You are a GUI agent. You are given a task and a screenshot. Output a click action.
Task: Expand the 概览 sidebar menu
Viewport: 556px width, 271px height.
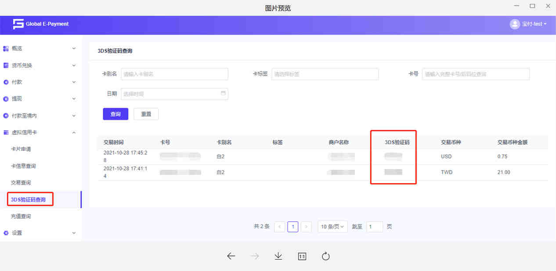pos(40,48)
